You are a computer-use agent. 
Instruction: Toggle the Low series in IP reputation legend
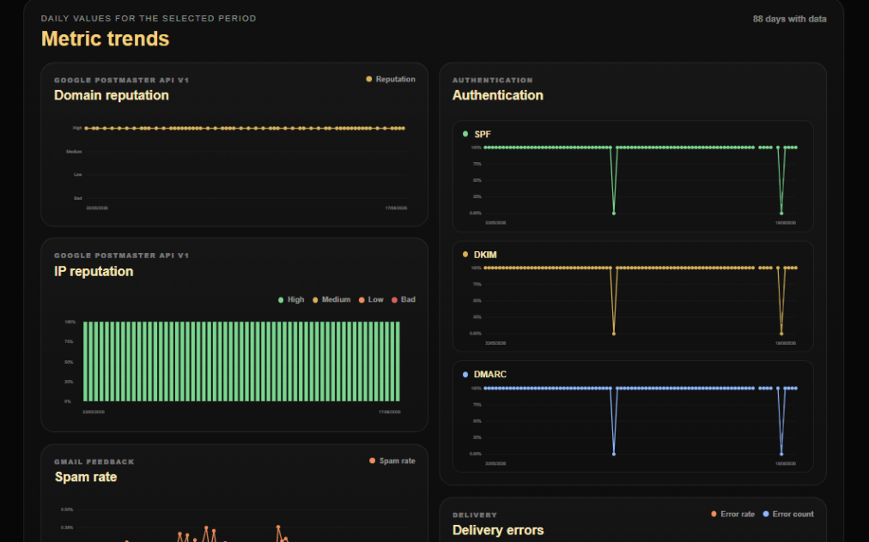pyautogui.click(x=371, y=299)
